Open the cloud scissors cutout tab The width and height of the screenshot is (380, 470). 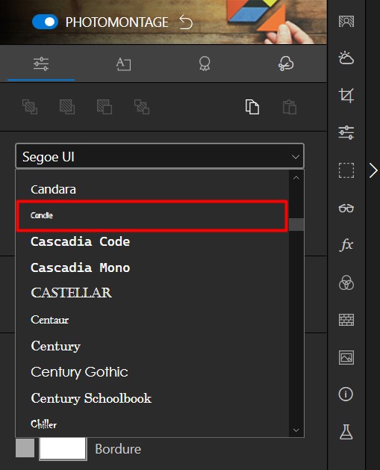[286, 64]
